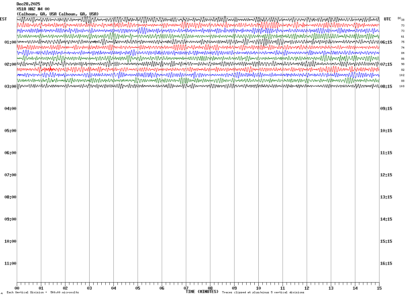Click the UTC time label "14:15"
Viewport: 406px width, 297px height.
[x=386, y=219]
